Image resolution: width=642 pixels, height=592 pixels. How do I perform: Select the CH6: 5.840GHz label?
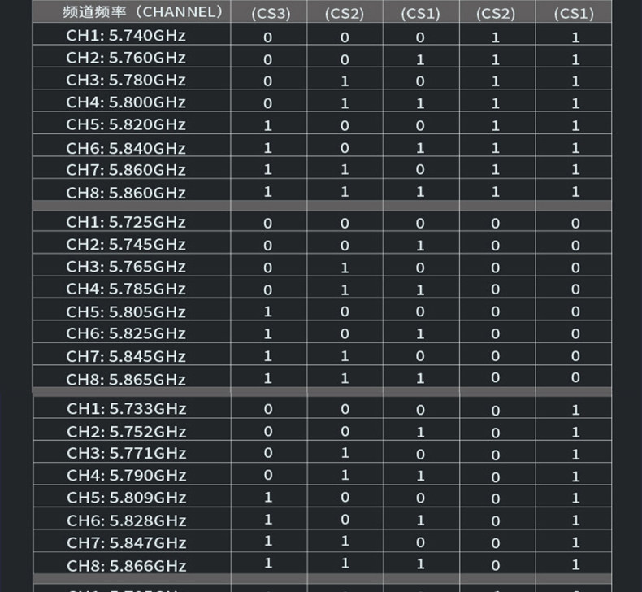pyautogui.click(x=126, y=148)
